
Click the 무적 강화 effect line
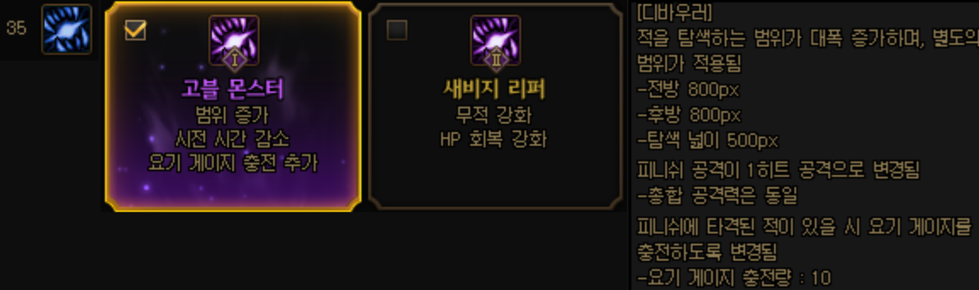coord(494,115)
